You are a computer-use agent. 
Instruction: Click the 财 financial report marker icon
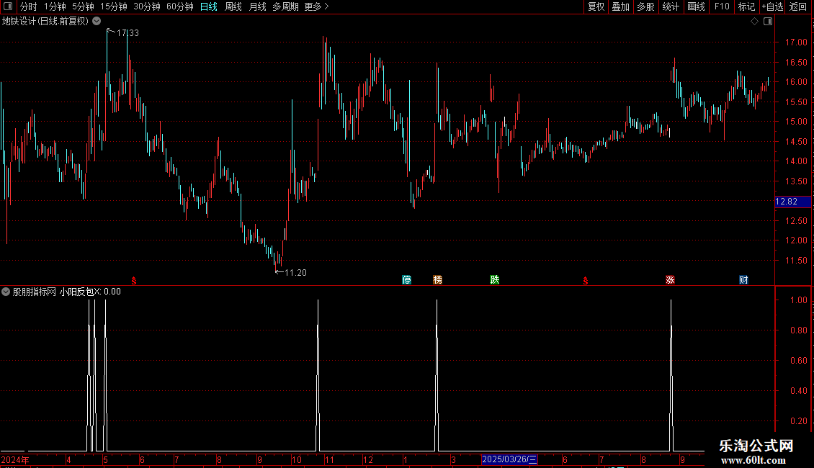743,279
